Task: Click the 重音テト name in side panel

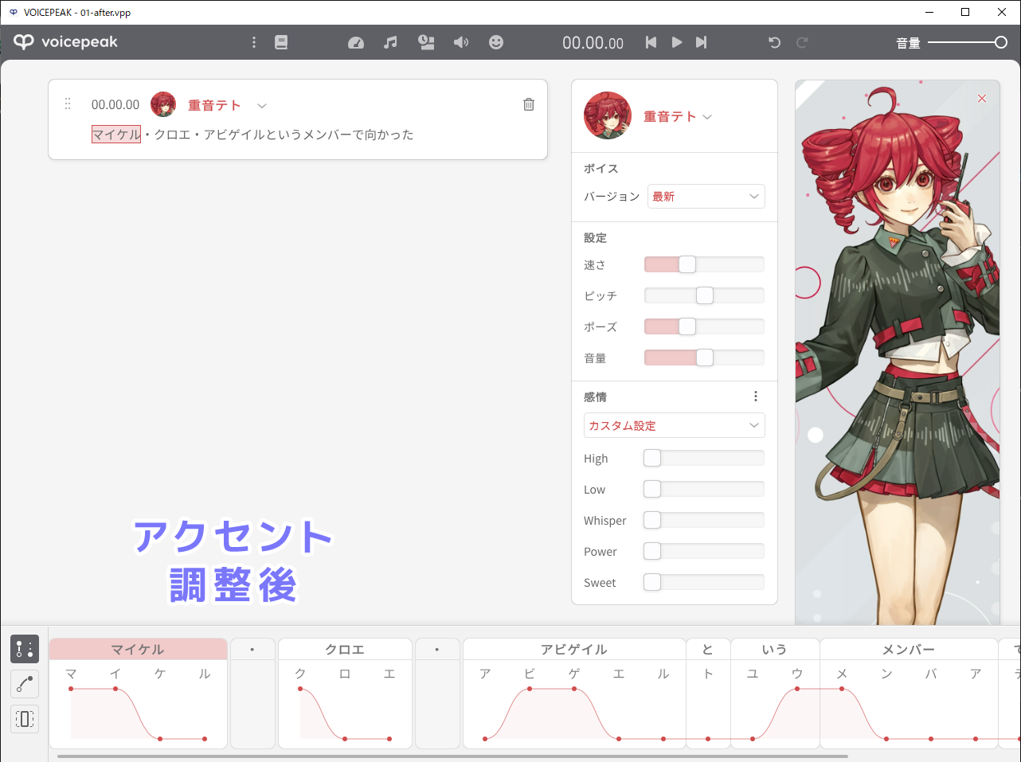Action: click(670, 116)
